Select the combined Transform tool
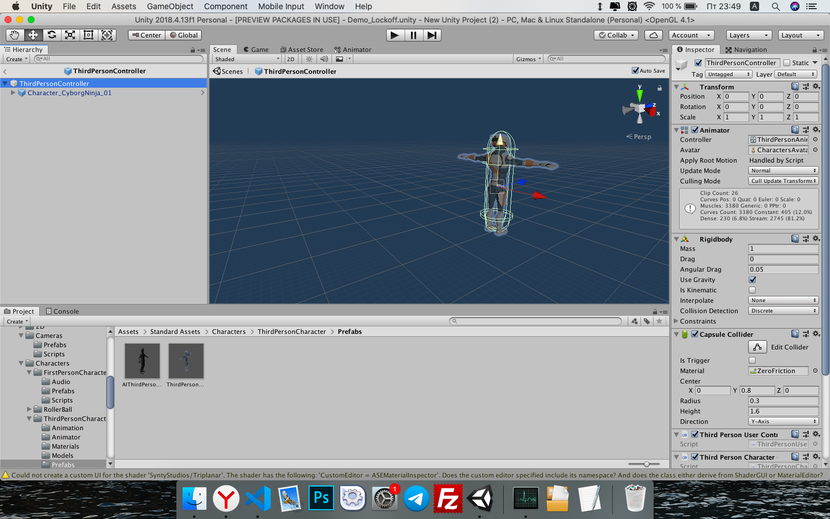 (x=107, y=35)
